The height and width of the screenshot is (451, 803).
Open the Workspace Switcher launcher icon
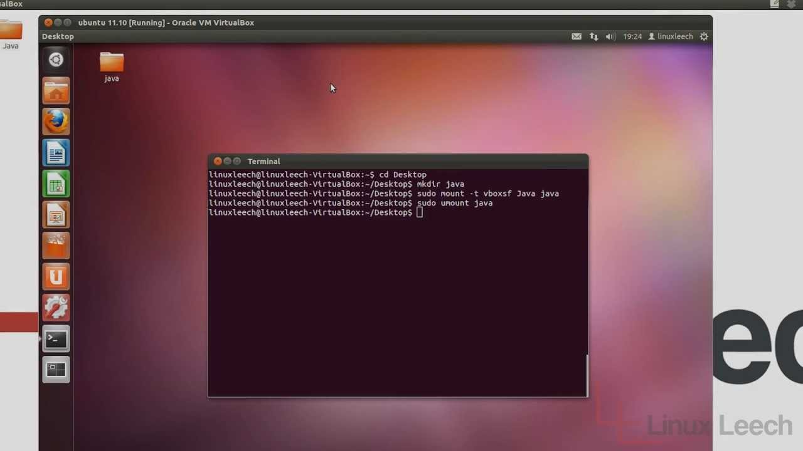coord(56,370)
